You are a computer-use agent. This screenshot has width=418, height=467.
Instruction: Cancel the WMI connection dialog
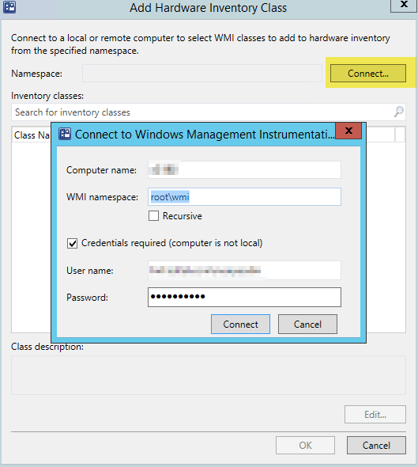point(307,324)
